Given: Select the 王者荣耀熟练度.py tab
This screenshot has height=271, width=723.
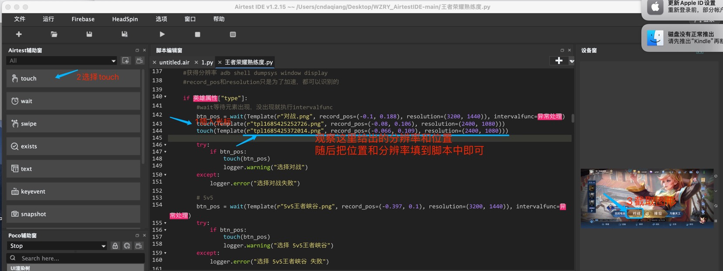Looking at the screenshot, I should click(x=249, y=63).
